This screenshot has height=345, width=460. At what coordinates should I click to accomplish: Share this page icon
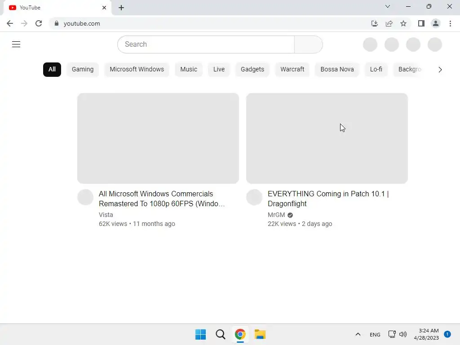[389, 23]
